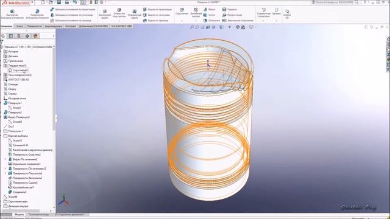
Task: Switch to the Эскиз ribbon tab
Action: 19,26
